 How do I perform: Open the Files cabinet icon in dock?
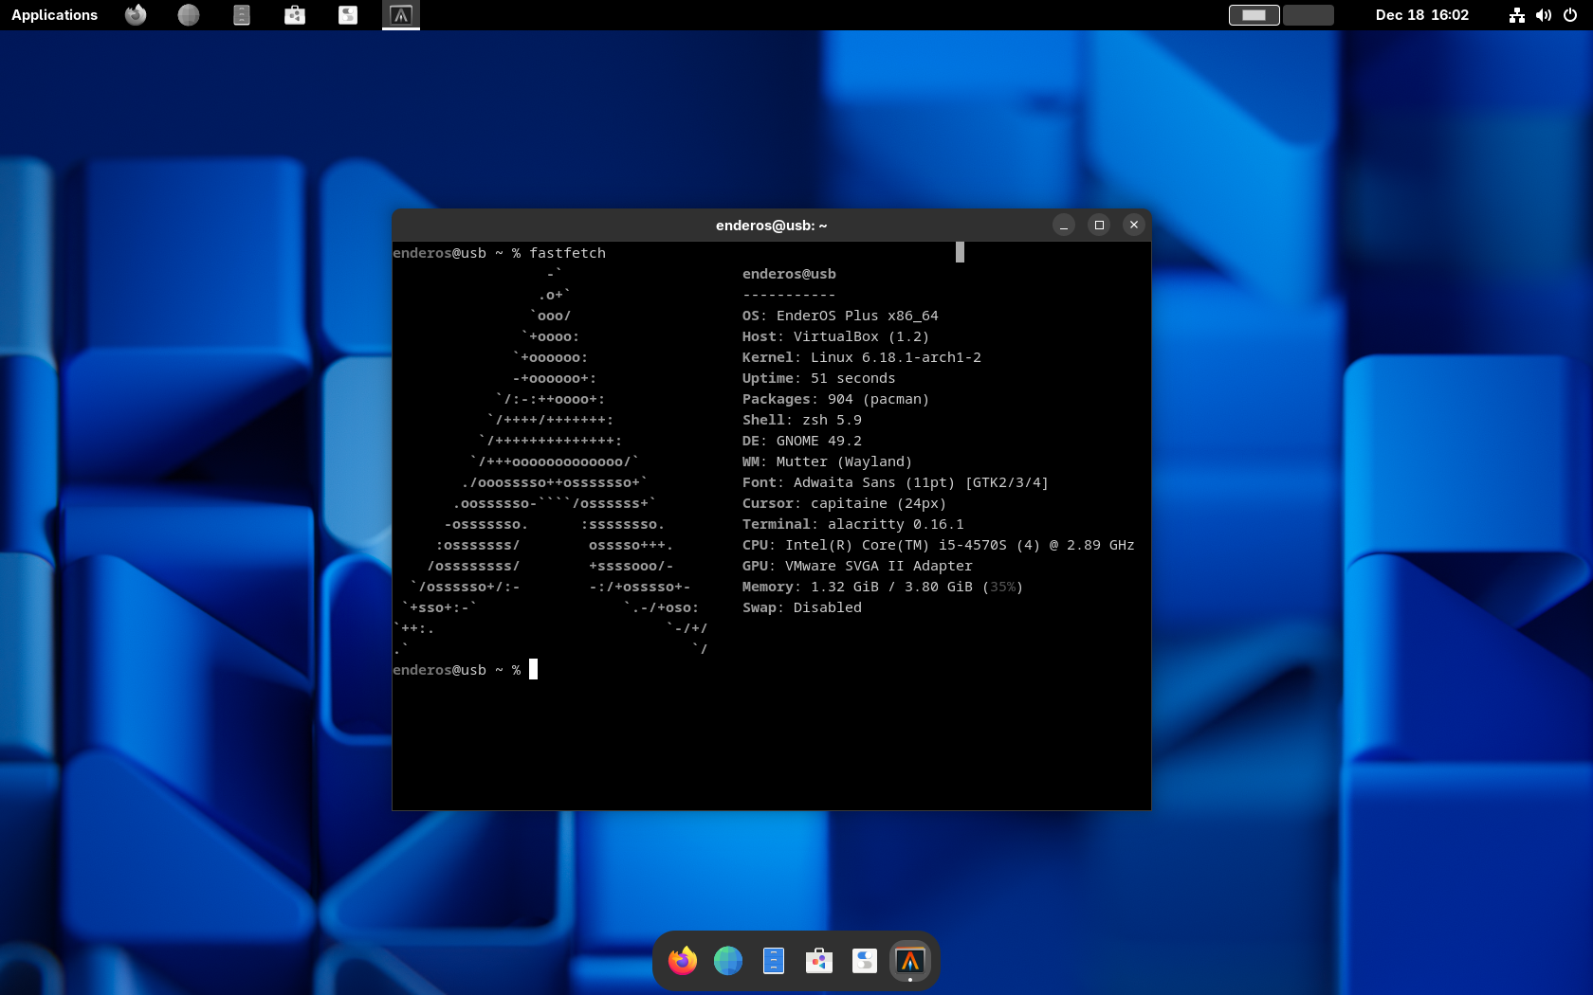[x=774, y=961]
